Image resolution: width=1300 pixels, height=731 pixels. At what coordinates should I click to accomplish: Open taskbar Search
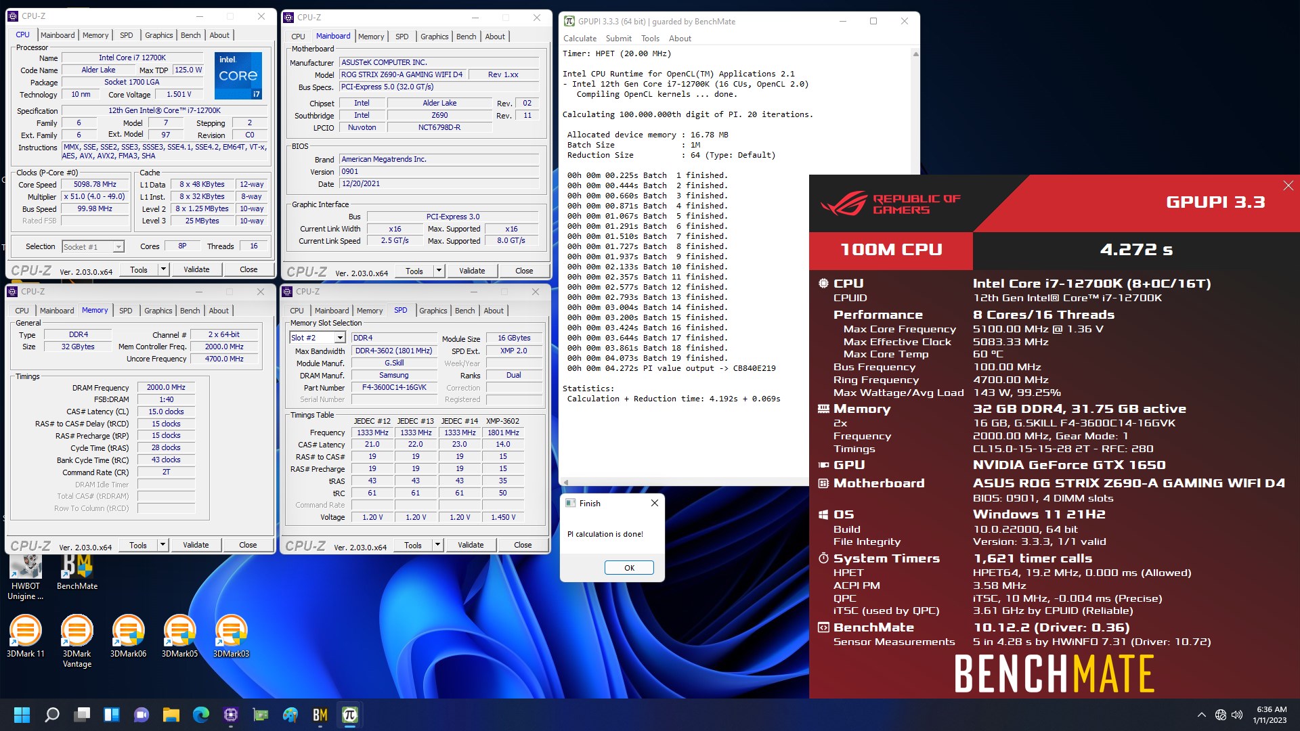[x=52, y=715]
